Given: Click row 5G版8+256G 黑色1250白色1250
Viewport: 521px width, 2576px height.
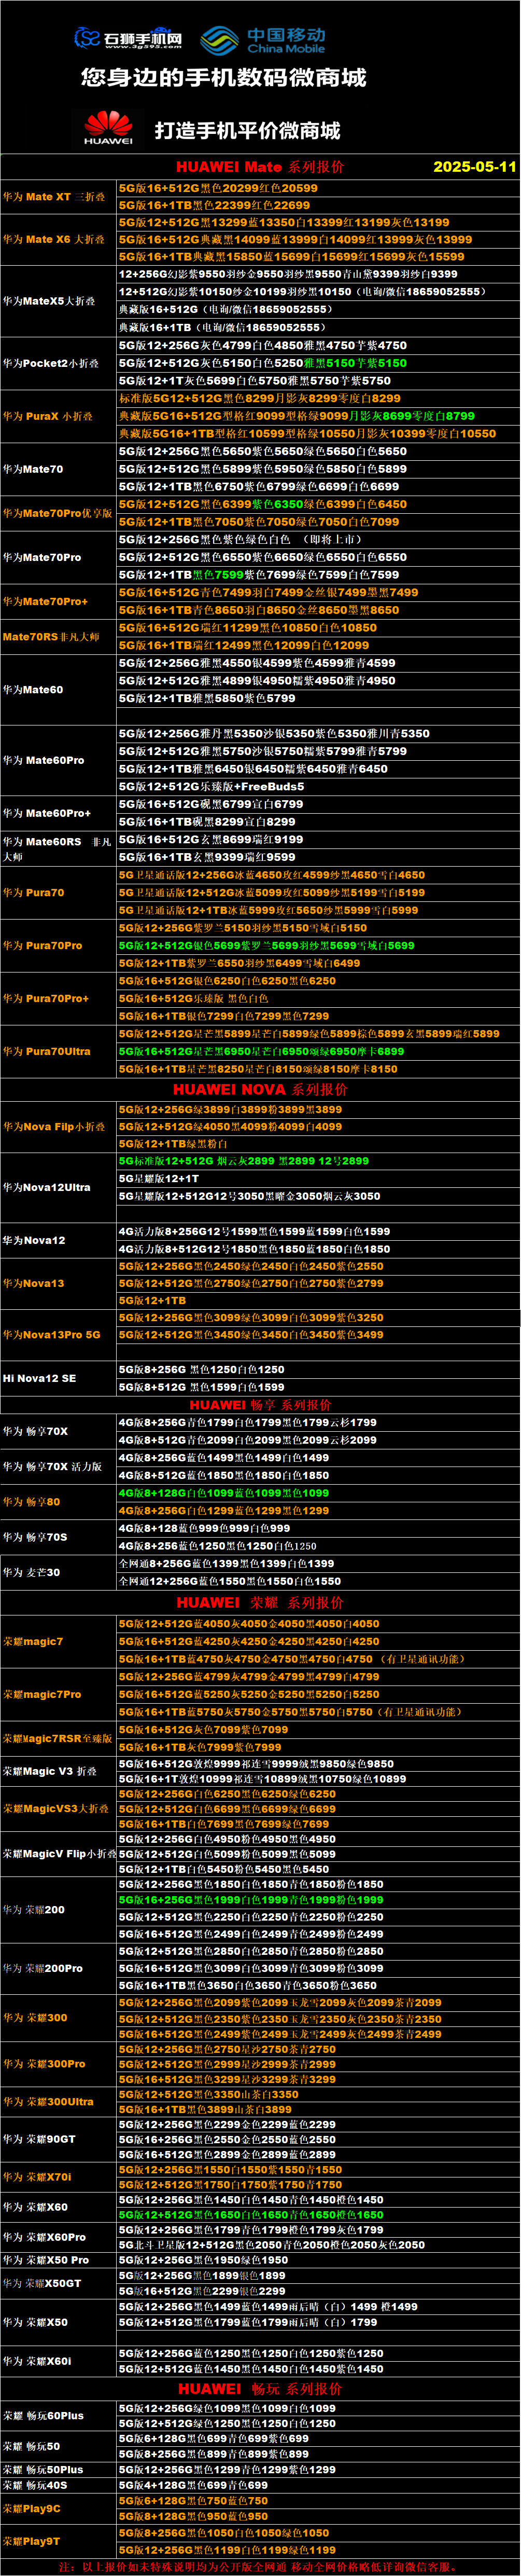Looking at the screenshot, I should (x=318, y=1369).
